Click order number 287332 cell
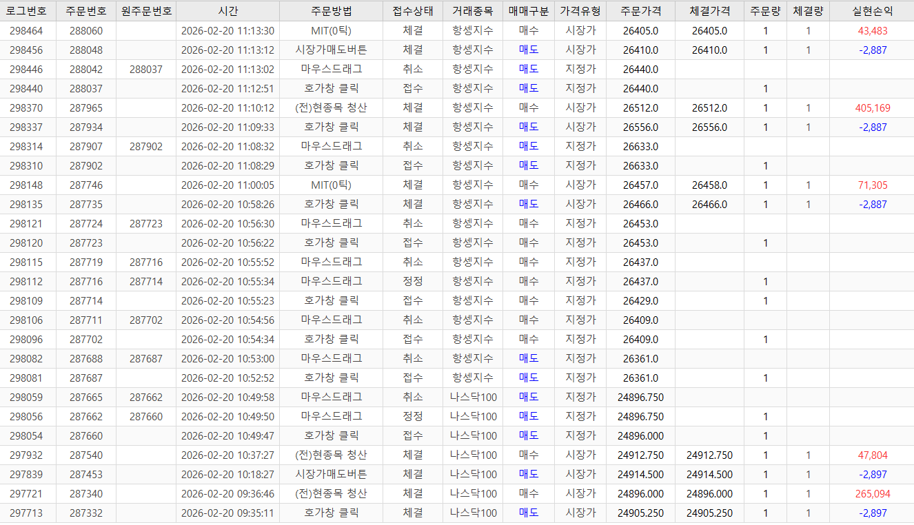 point(86,513)
